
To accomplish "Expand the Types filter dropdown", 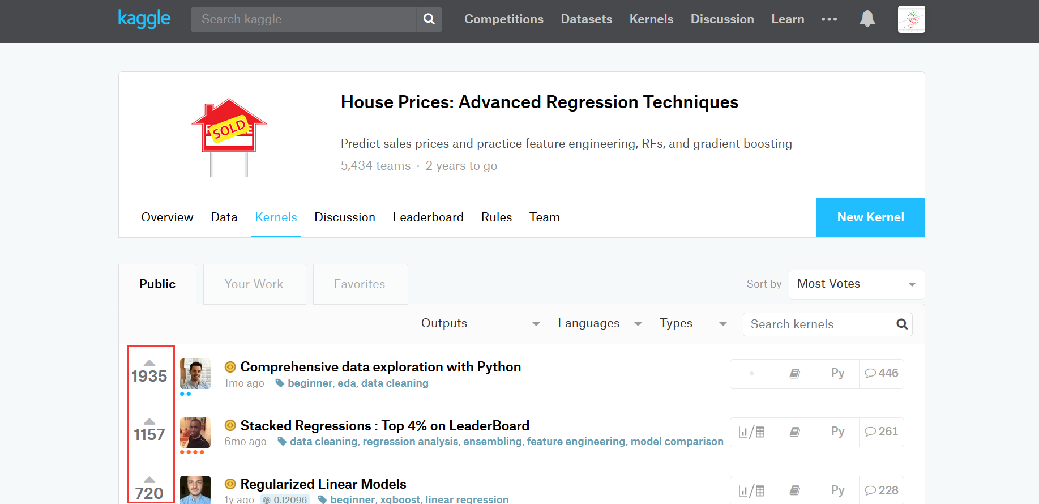I will [693, 323].
